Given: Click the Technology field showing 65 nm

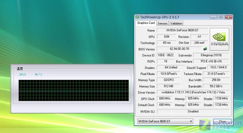Looking at the screenshot, I should coord(166,43).
